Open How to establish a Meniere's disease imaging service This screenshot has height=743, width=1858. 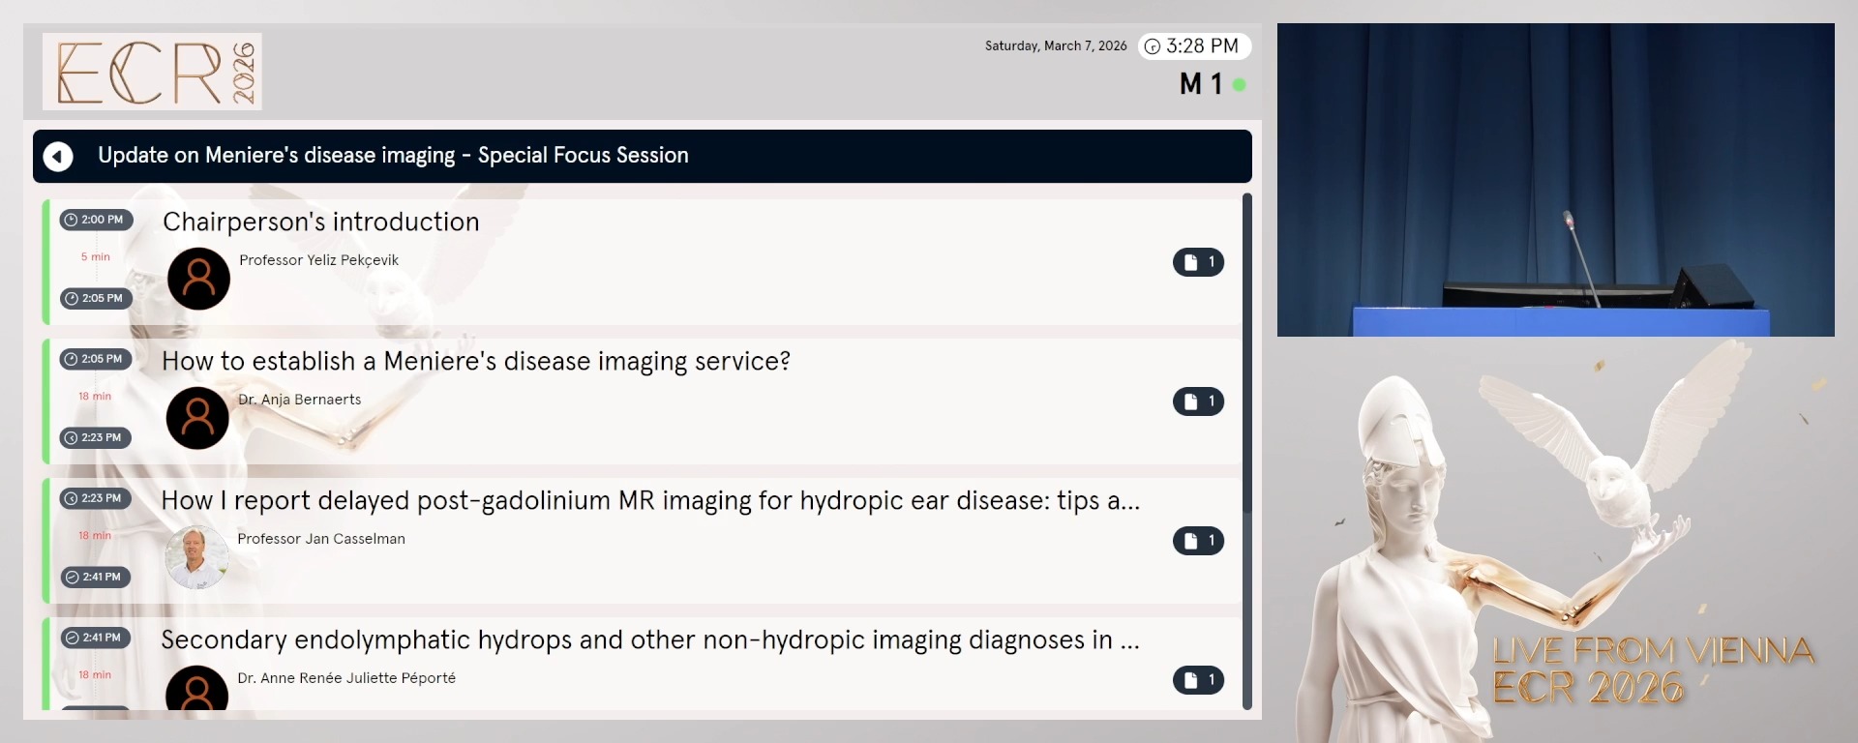643,401
